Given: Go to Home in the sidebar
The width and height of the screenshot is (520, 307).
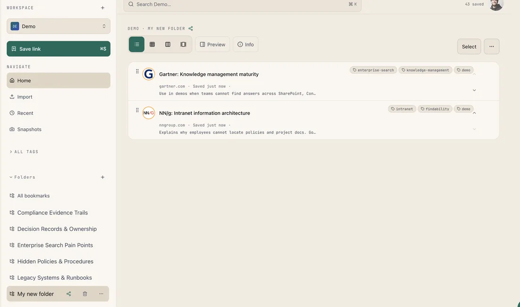Looking at the screenshot, I should (x=58, y=80).
